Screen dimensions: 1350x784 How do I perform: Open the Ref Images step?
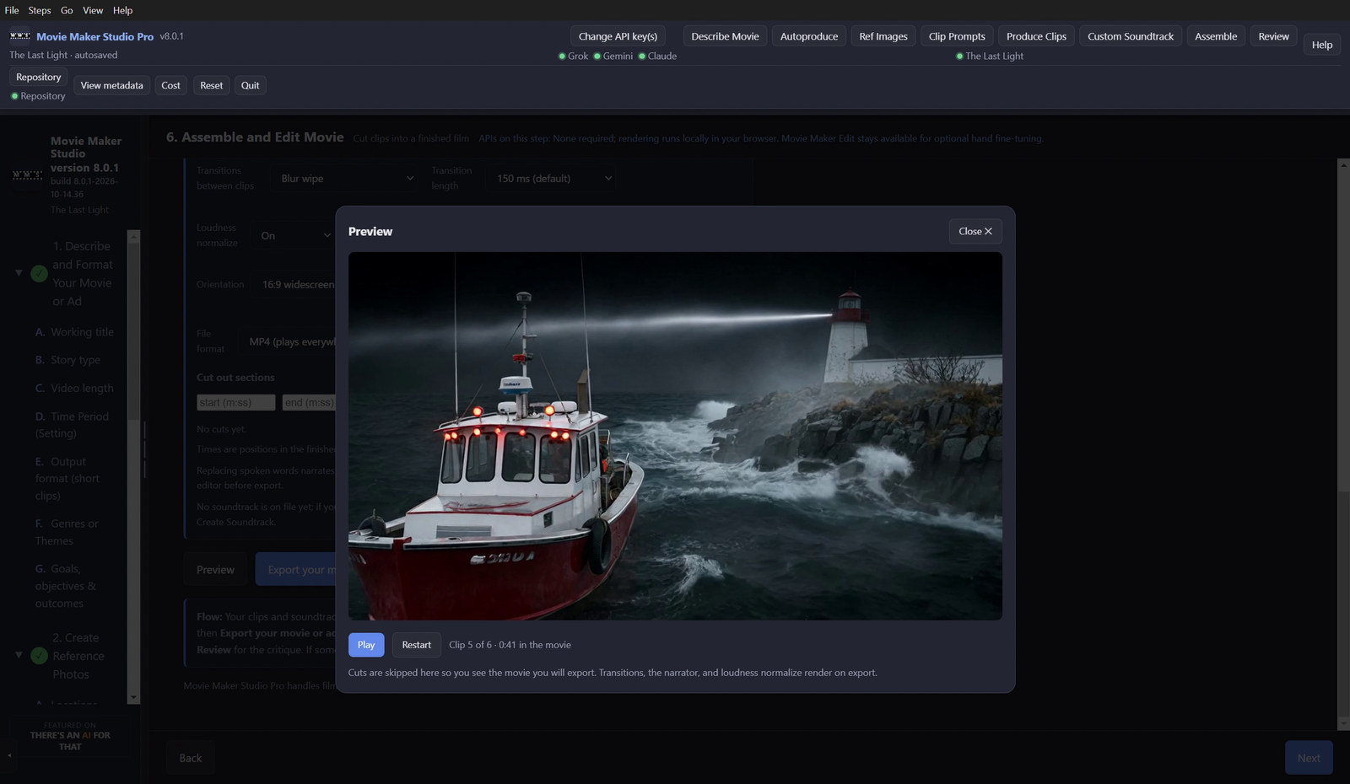click(883, 36)
